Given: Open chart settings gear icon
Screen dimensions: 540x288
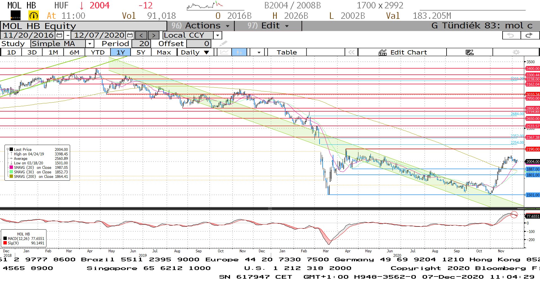Looking at the screenshot, I should pyautogui.click(x=516, y=53).
